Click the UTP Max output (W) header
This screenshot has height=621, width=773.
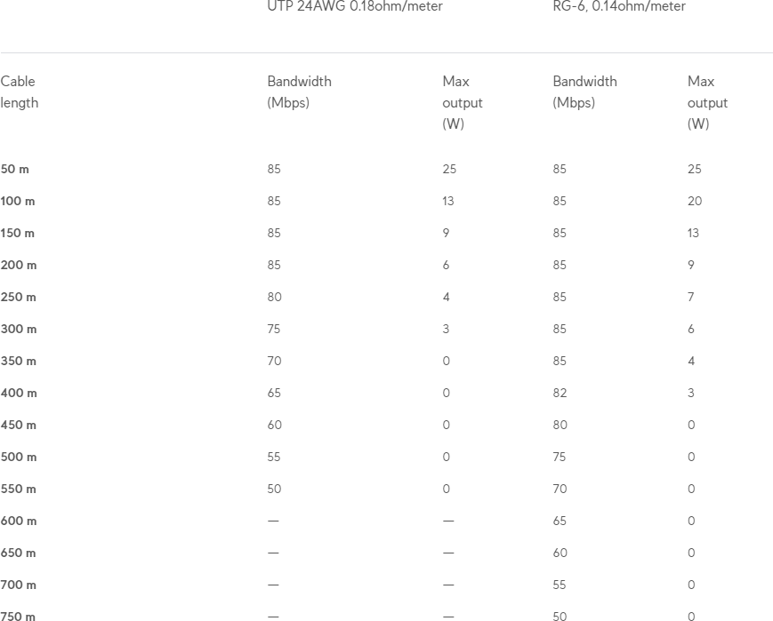point(463,102)
